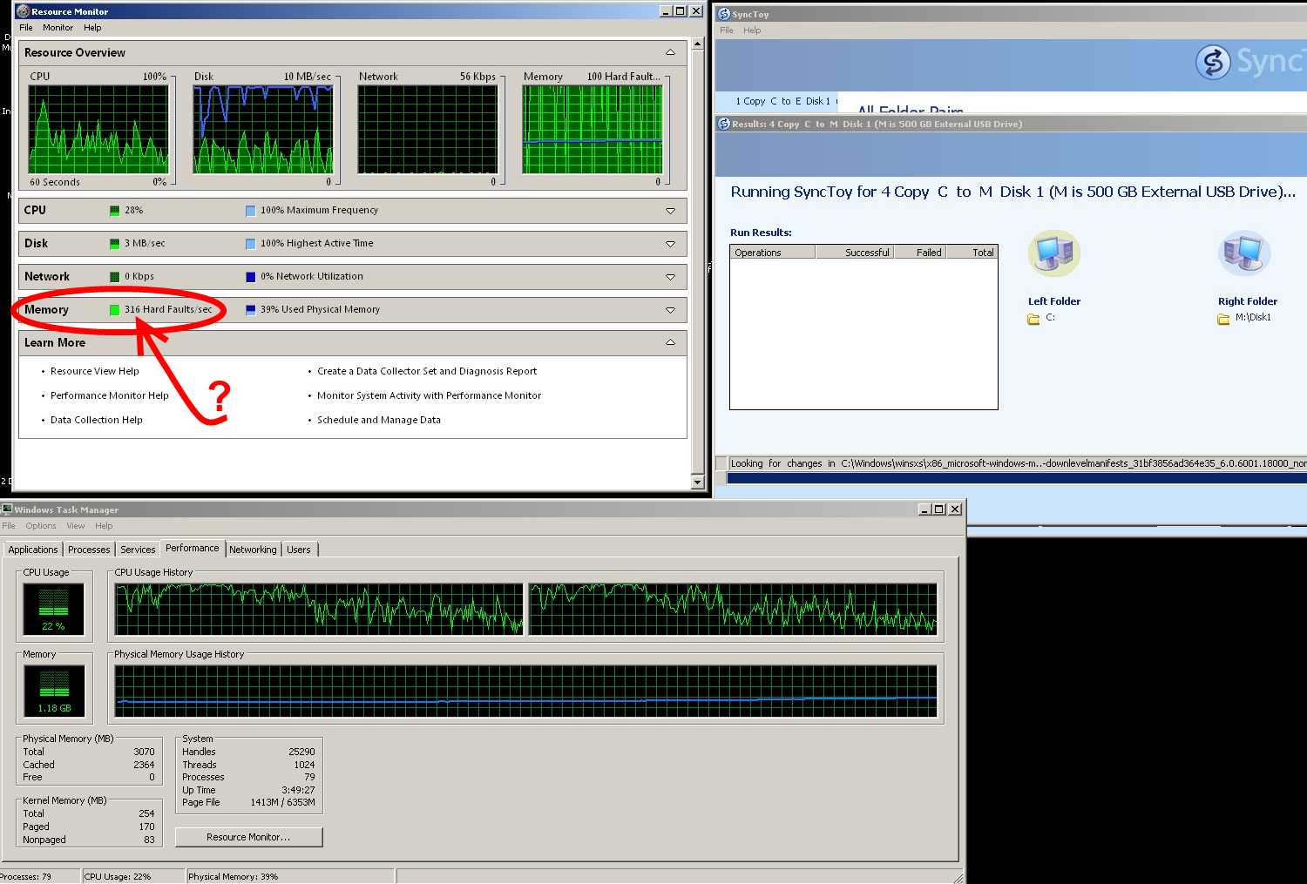Click the Task Manager title bar icon
The height and width of the screenshot is (884, 1307).
7,509
